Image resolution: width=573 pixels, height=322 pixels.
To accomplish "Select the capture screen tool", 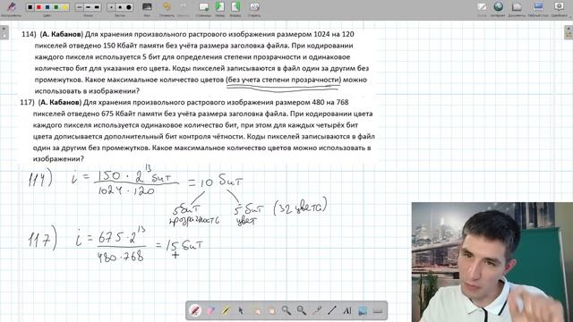I will (x=363, y=310).
